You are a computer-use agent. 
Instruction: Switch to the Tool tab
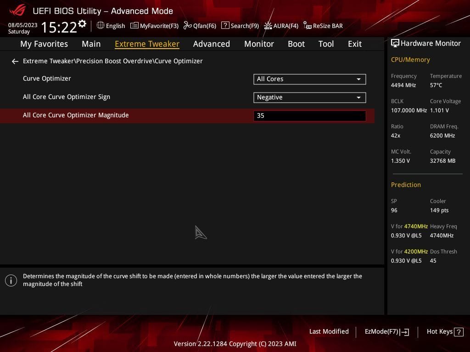click(x=326, y=44)
